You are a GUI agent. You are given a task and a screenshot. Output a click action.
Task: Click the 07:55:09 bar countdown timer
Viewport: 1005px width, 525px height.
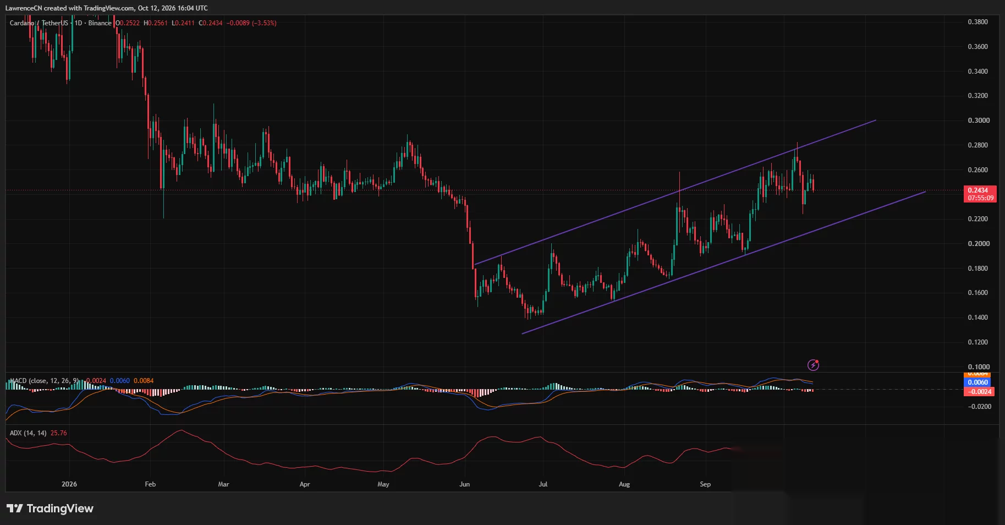pos(980,198)
